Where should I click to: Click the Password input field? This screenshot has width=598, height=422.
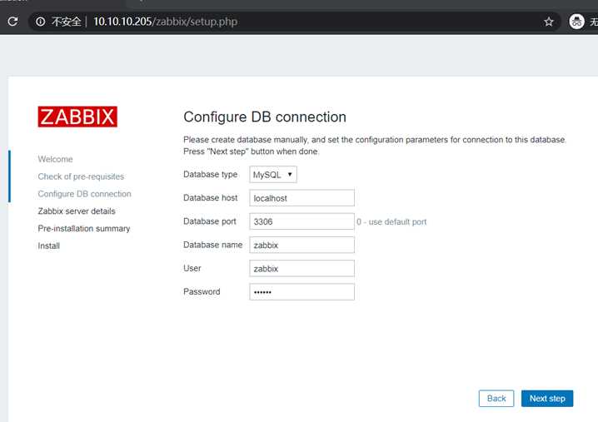[301, 291]
